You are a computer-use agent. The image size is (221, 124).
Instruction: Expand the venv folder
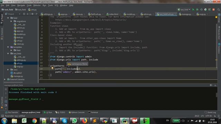pos(8,70)
